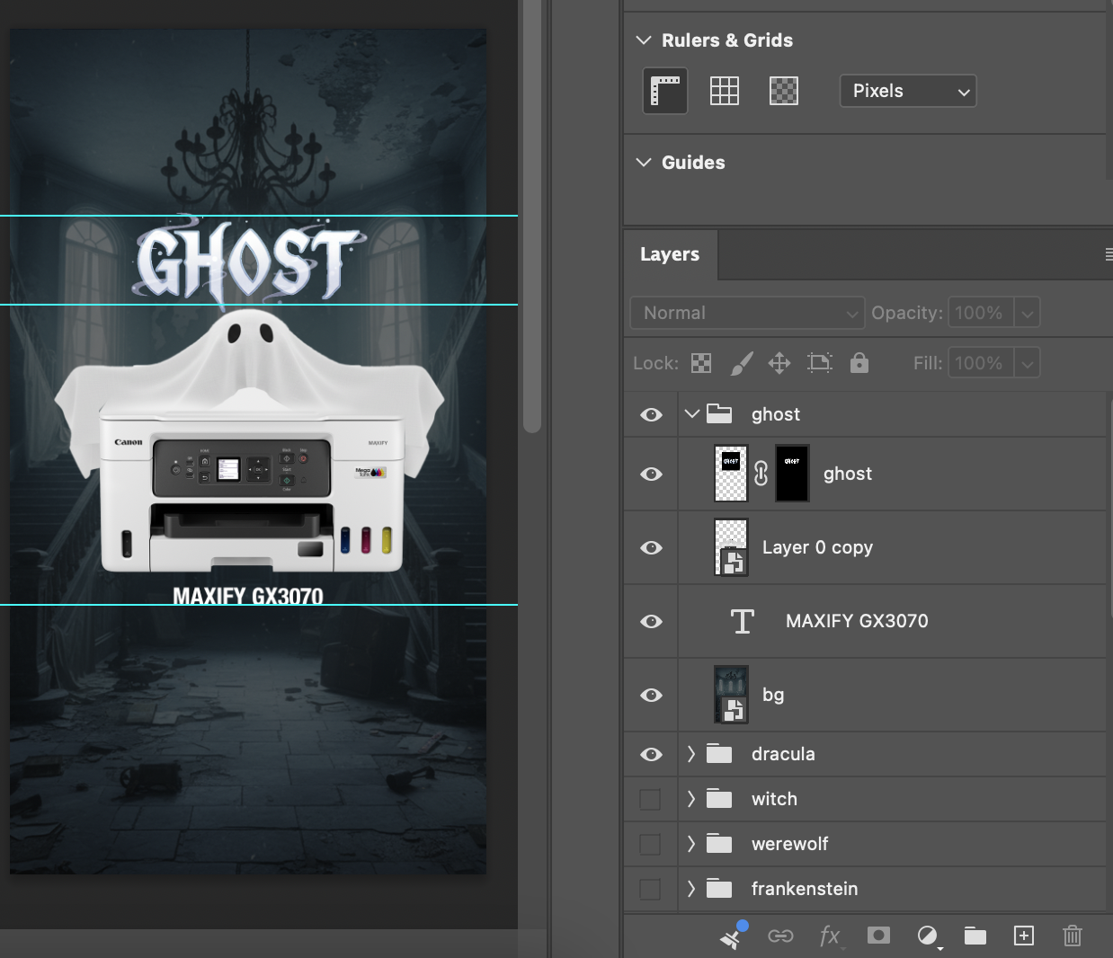Image resolution: width=1113 pixels, height=958 pixels.
Task: Enable Lock image pixels brush icon
Action: pos(742,363)
